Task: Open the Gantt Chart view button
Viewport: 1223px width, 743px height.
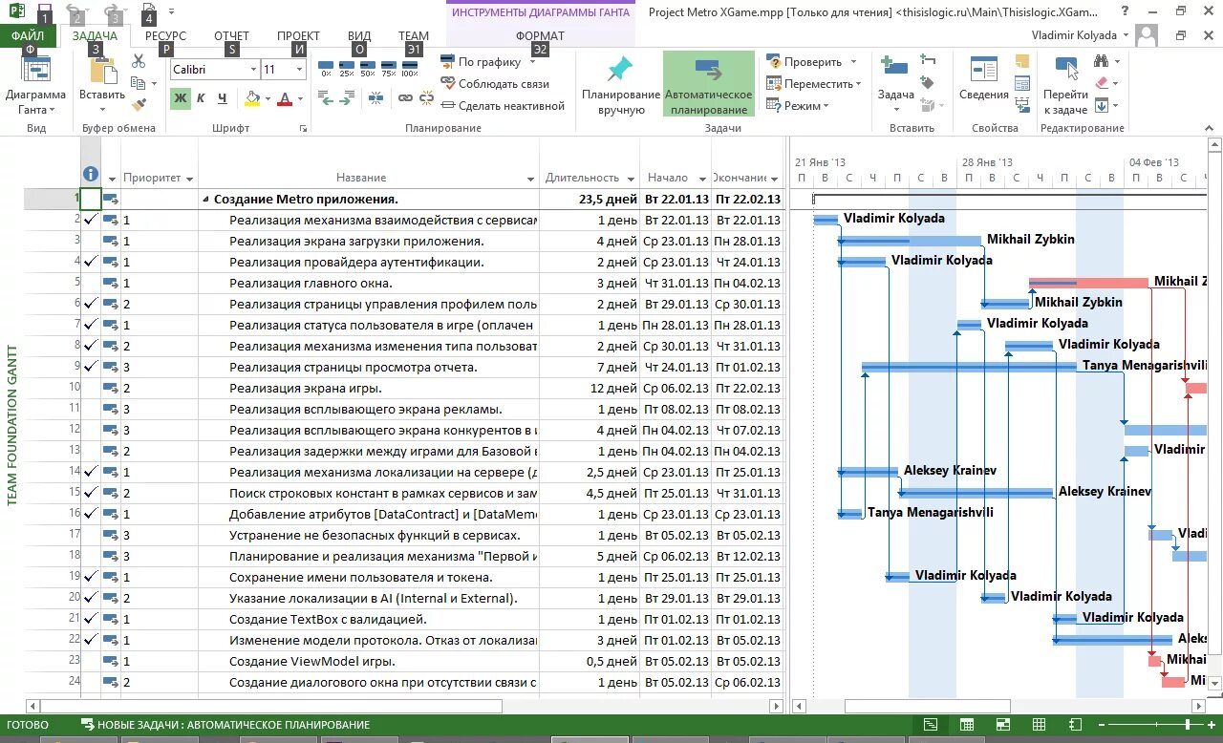Action: tap(35, 86)
